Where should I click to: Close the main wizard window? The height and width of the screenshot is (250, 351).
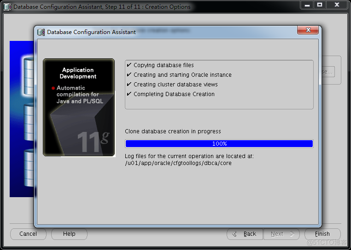click(x=337, y=5)
